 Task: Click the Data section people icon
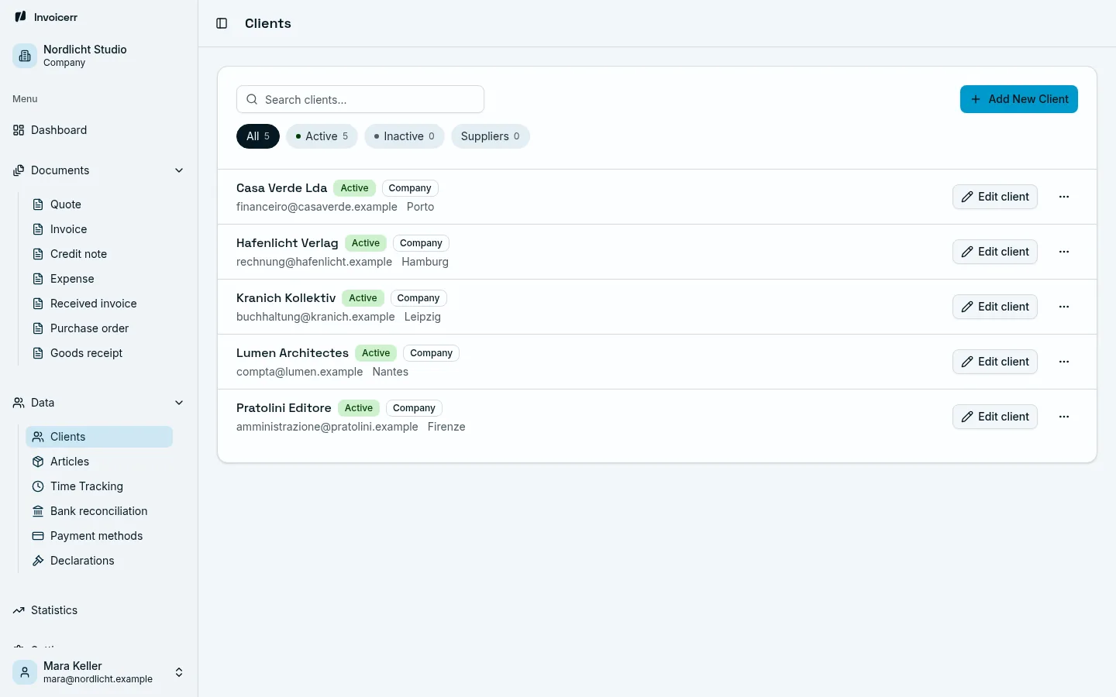[19, 403]
